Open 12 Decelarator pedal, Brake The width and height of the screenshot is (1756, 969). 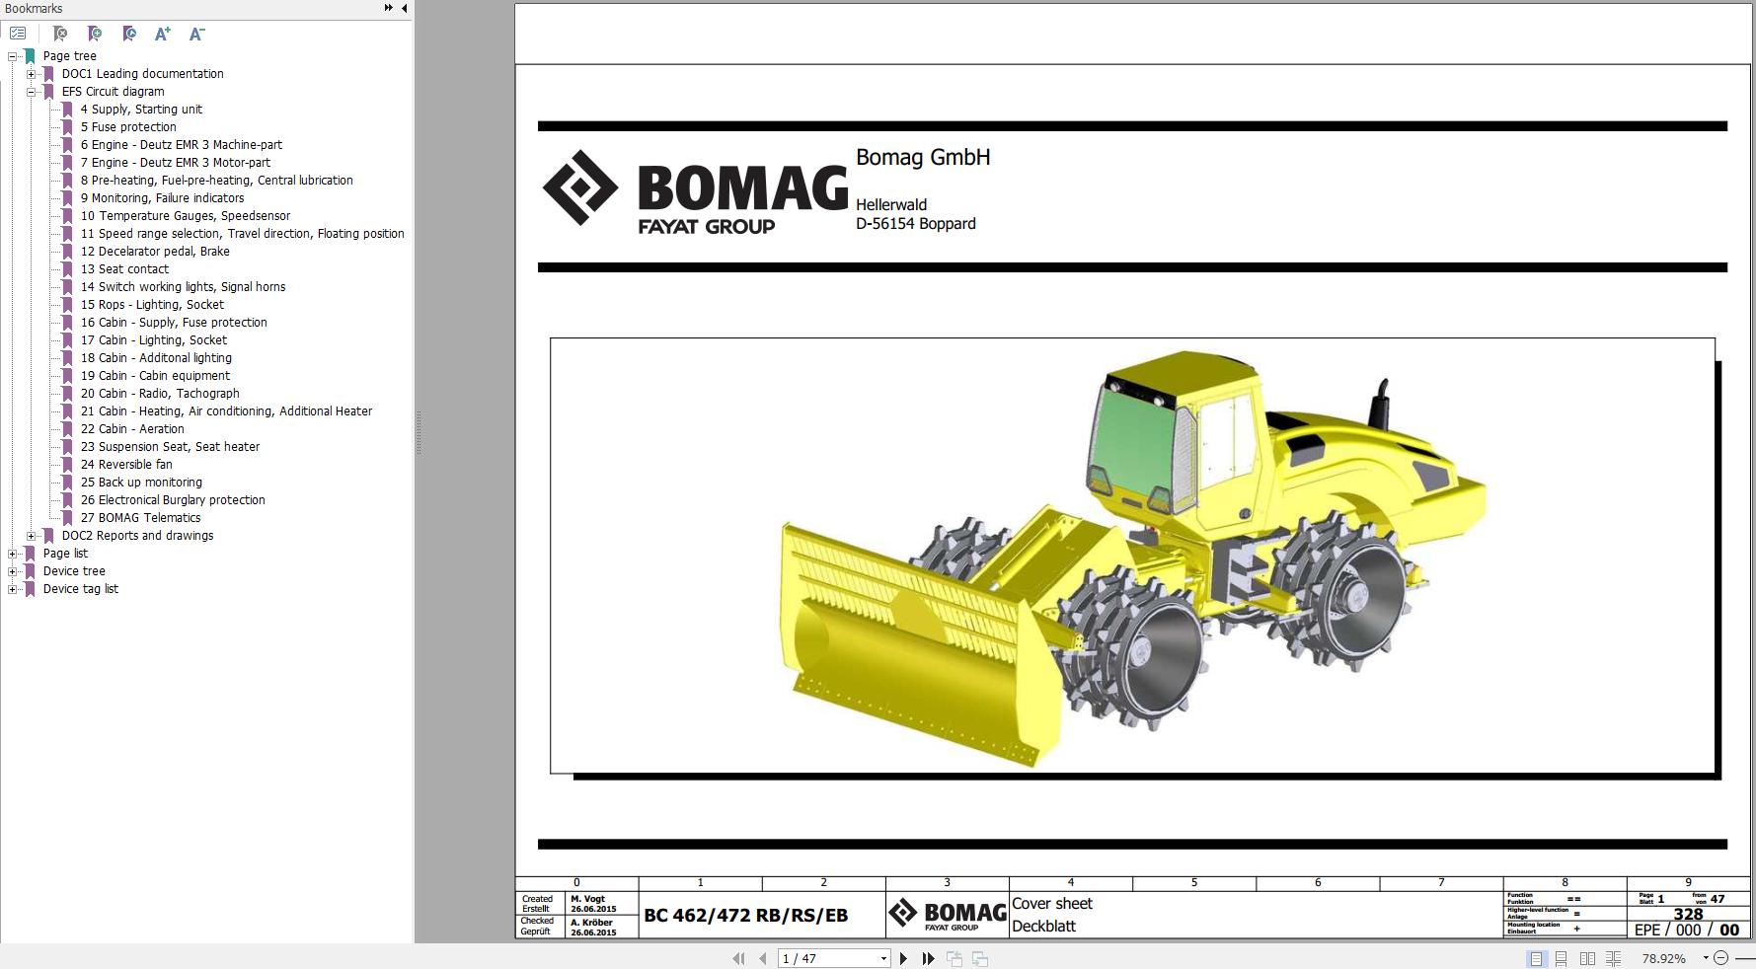[x=155, y=252]
